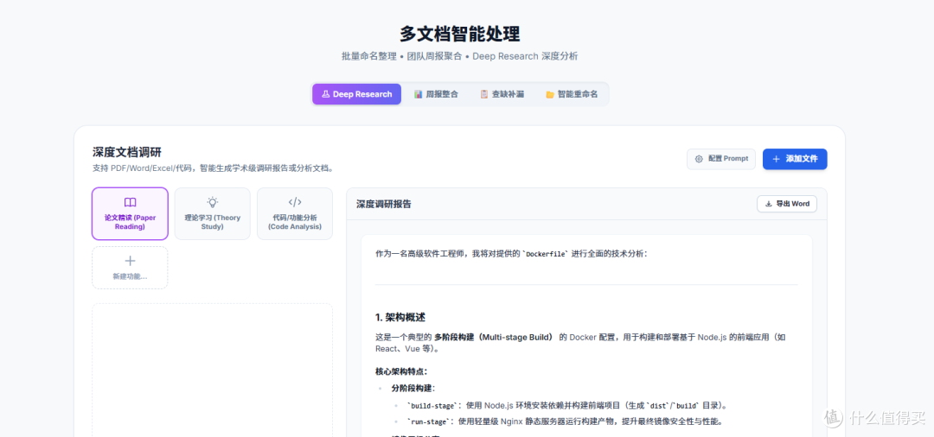
Task: Click the 深度调研报告 panel title
Action: (x=384, y=204)
